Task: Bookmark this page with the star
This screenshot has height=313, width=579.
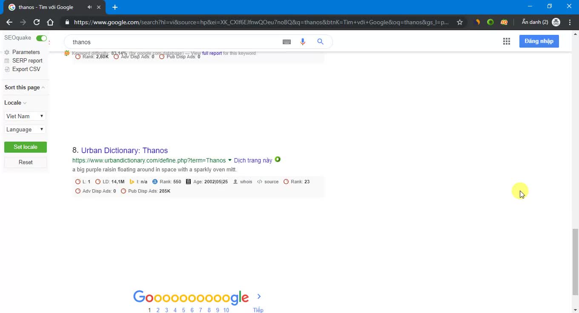Action: pos(460,22)
